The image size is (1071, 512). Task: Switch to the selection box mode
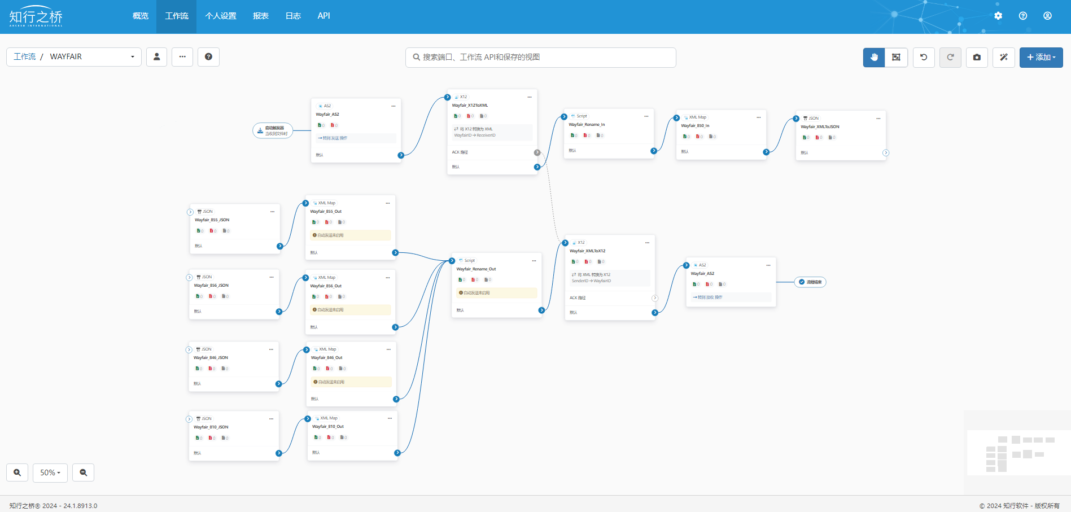(x=896, y=57)
